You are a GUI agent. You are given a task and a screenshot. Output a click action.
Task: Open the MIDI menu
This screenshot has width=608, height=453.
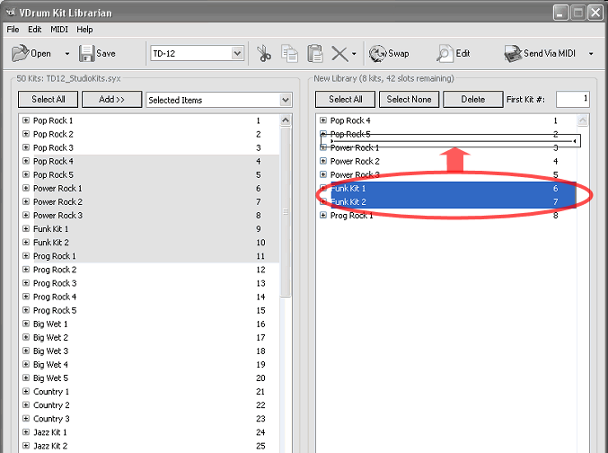coord(58,30)
